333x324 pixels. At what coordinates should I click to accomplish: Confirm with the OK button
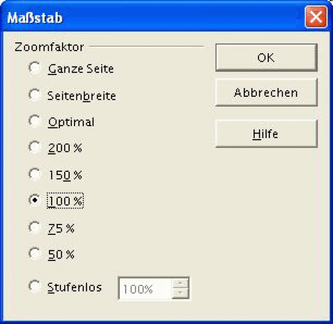(x=266, y=57)
